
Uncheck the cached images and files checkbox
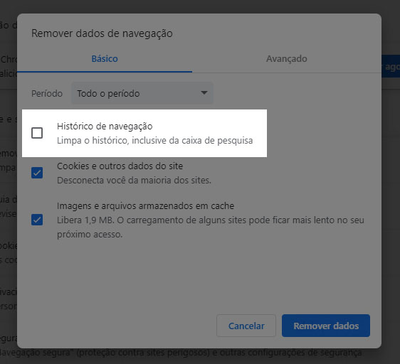tap(37, 220)
